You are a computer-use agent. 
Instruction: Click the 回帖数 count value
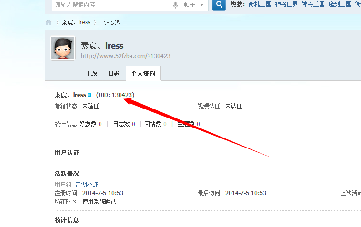[x=165, y=124]
